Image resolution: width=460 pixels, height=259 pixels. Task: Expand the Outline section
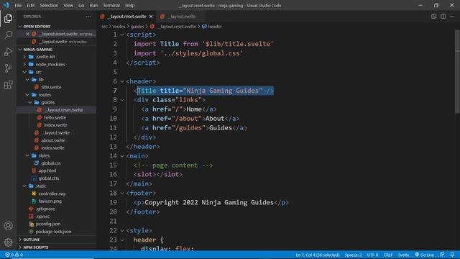click(20, 240)
